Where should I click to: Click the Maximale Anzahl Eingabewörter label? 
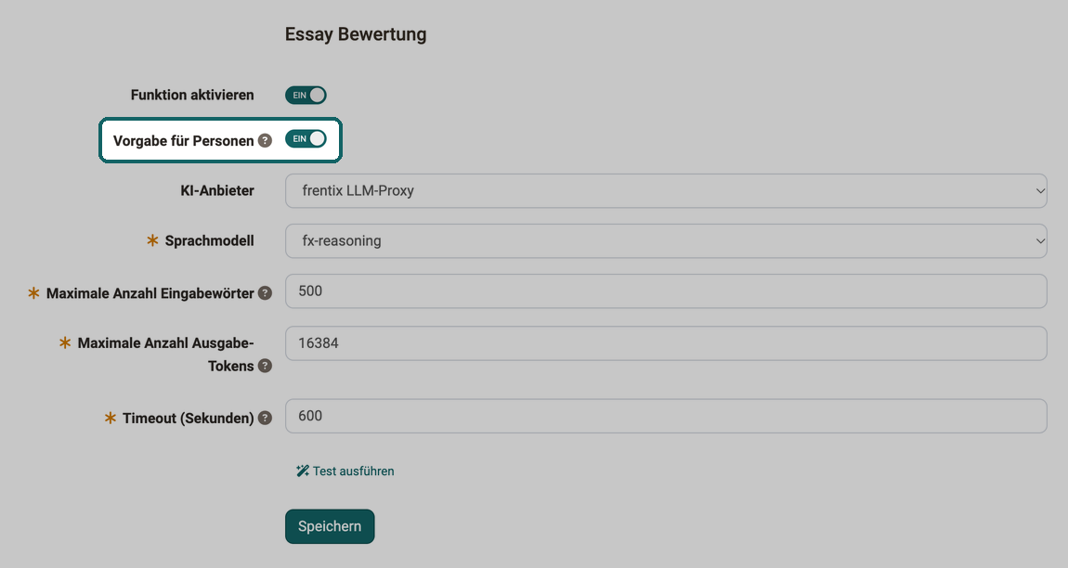150,293
